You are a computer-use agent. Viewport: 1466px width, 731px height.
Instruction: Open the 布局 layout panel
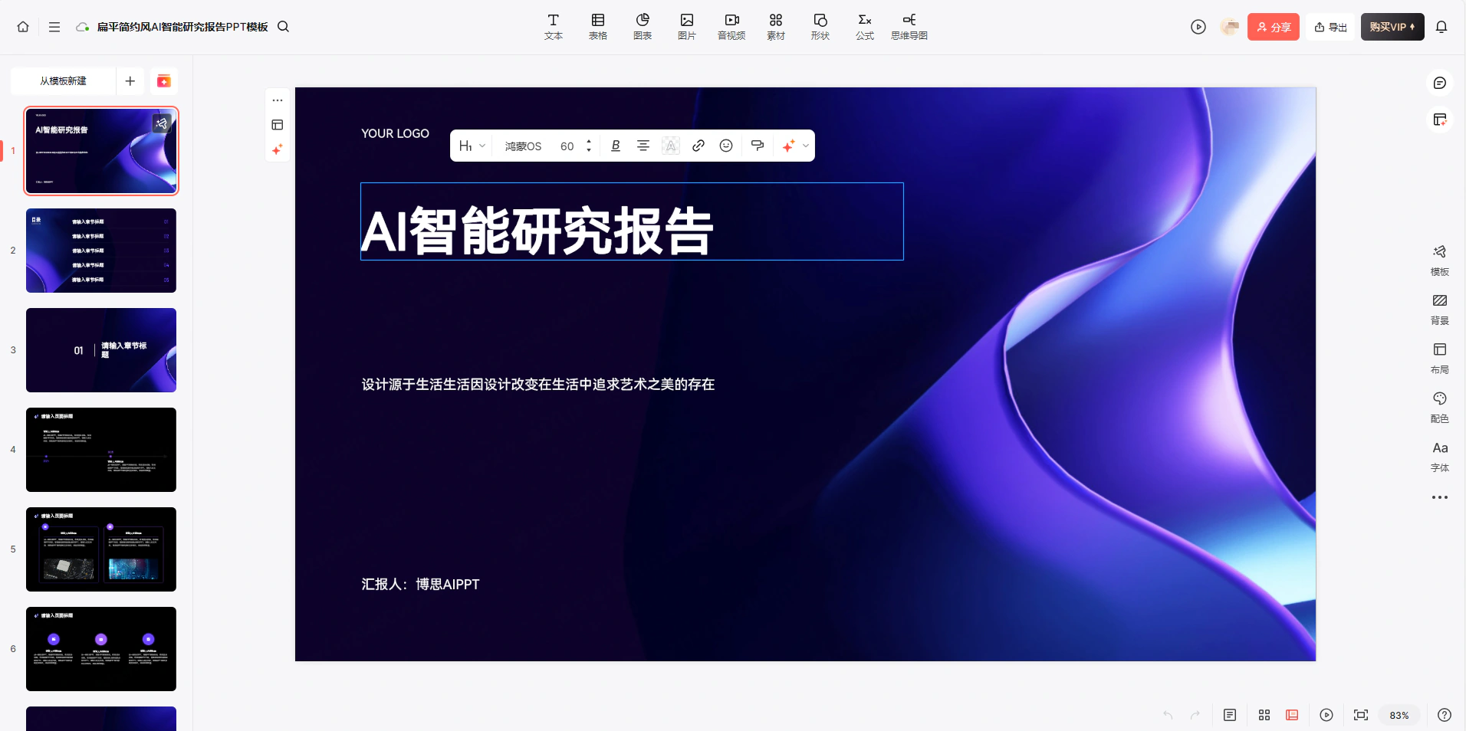pyautogui.click(x=1440, y=359)
